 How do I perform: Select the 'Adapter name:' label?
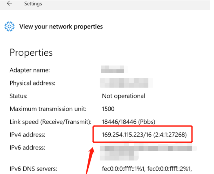[x=30, y=70]
